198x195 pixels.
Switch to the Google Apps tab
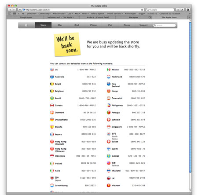coord(26,17)
